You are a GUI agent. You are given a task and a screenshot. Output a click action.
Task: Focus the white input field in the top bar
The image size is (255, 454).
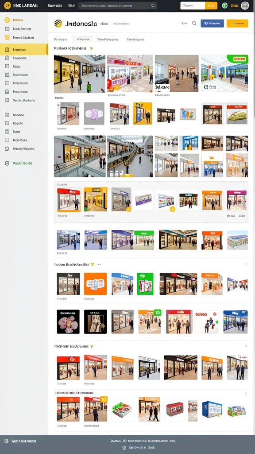193,5
